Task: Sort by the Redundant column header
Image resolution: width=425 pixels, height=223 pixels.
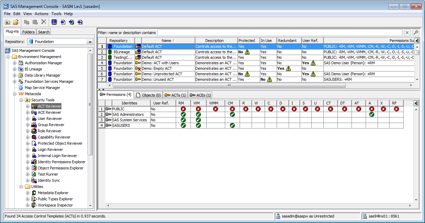Action: tap(289, 41)
